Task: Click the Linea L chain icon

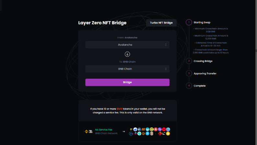Action: [164, 134]
